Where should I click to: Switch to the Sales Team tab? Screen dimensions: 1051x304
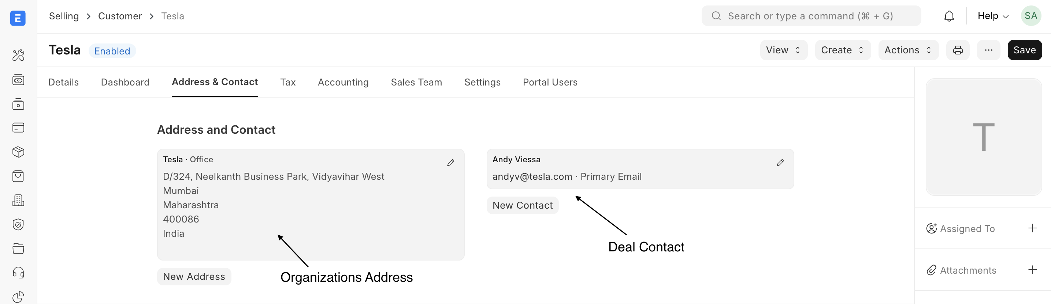coord(416,82)
